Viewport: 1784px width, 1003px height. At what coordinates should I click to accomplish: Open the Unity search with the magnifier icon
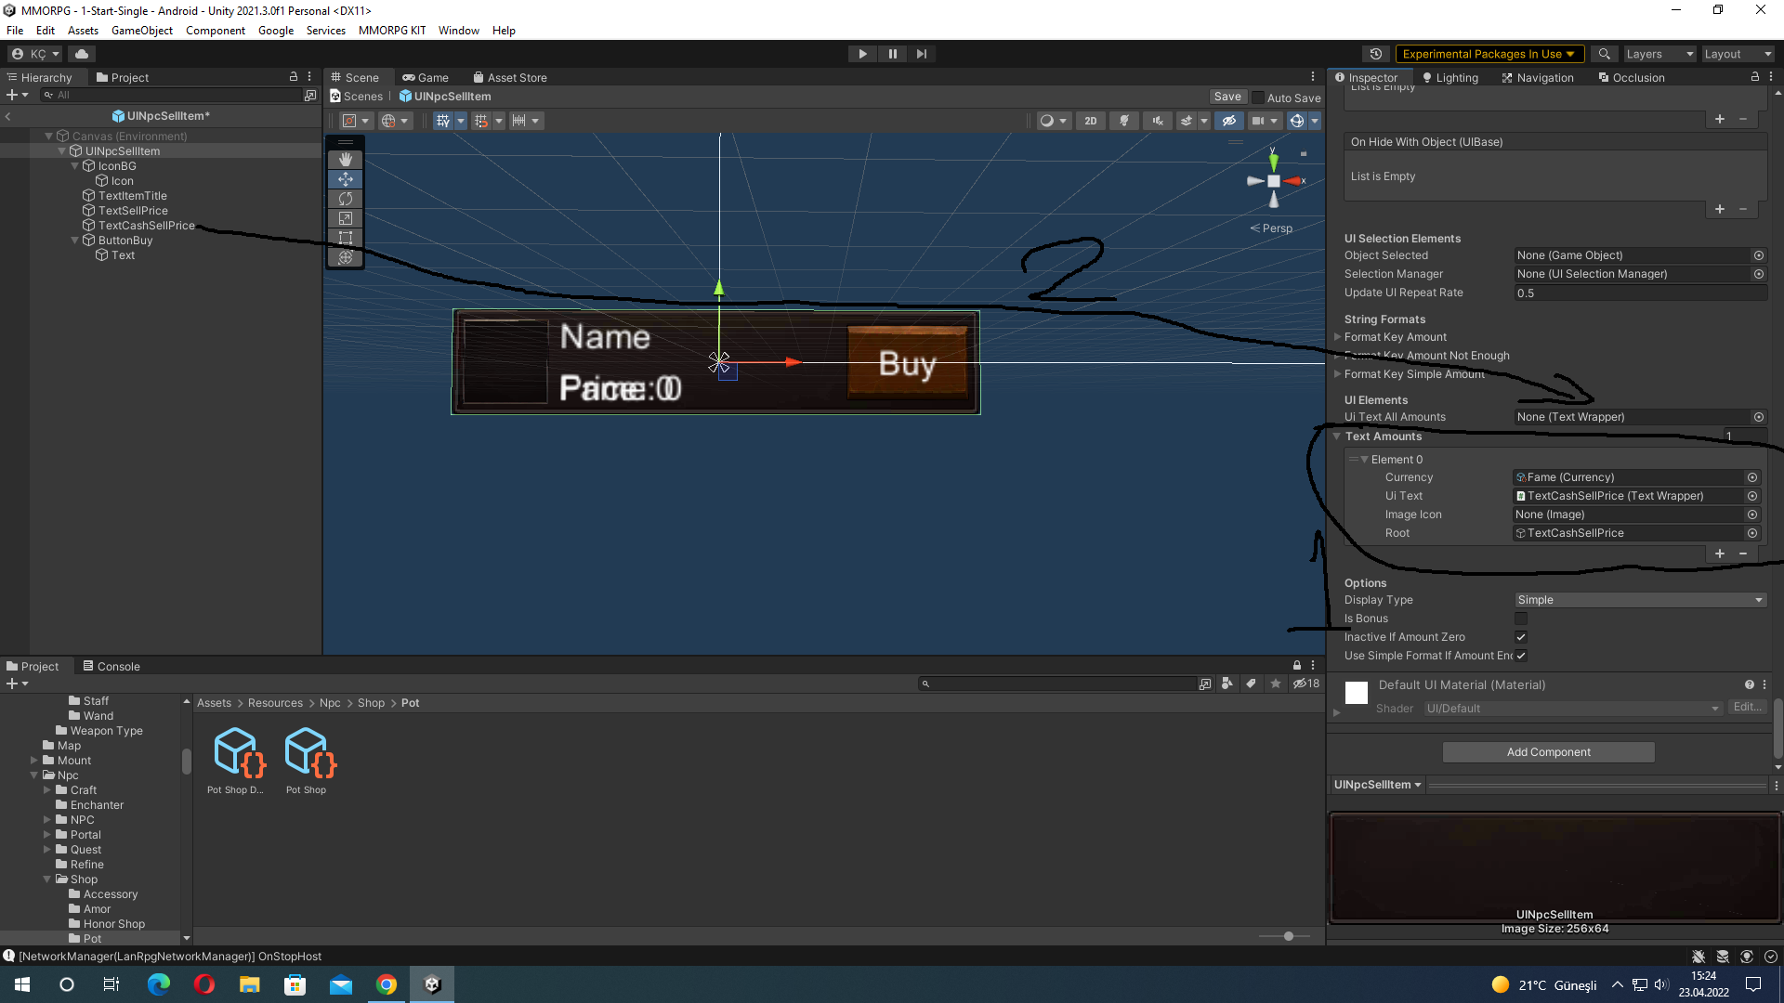(x=1604, y=53)
